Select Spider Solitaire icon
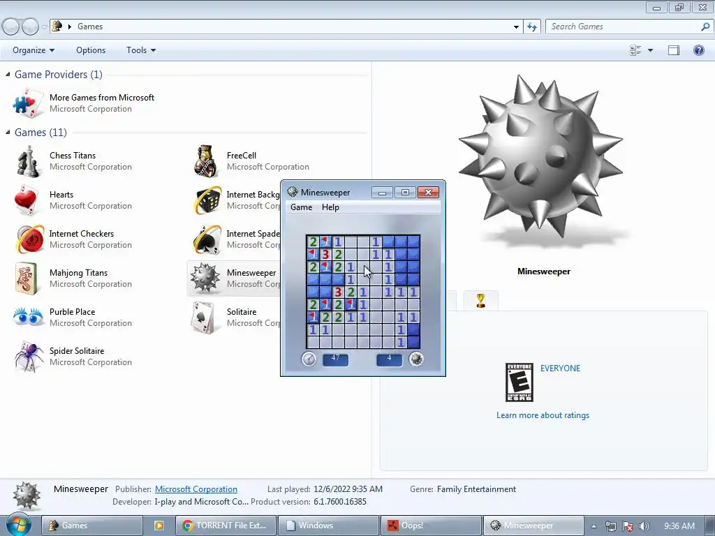This screenshot has width=715, height=536. 28,357
